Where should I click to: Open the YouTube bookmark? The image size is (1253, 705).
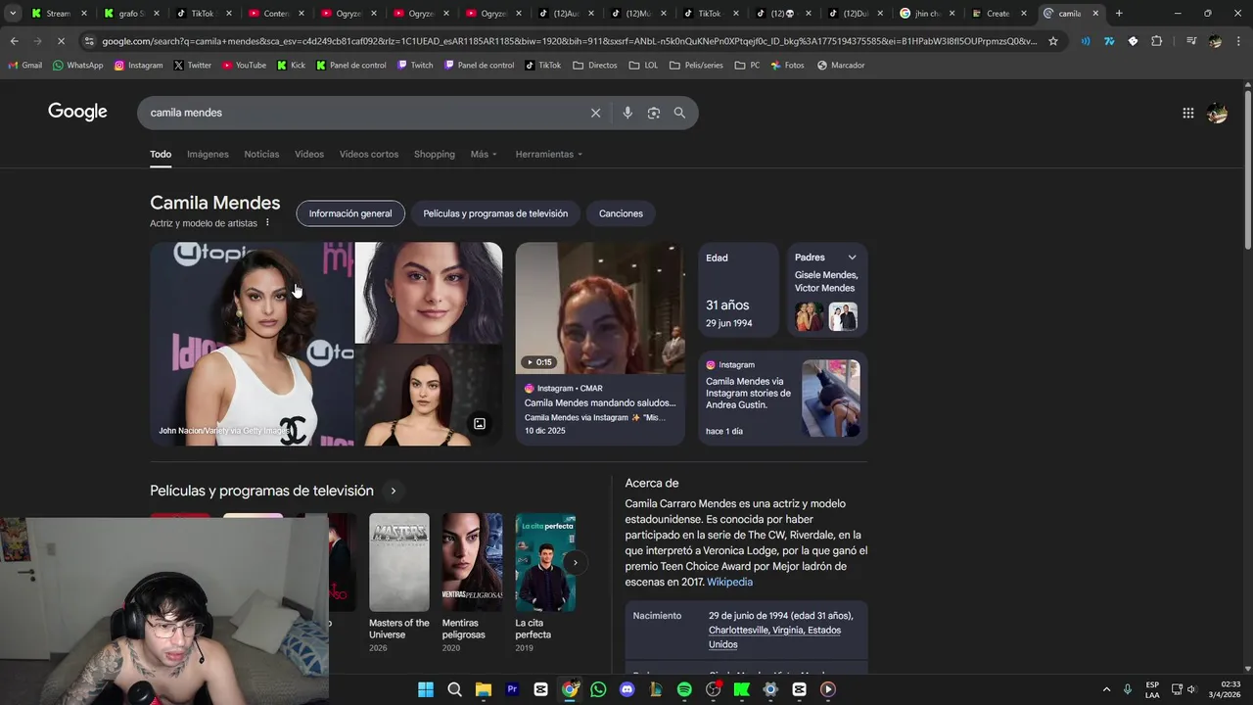coord(244,66)
